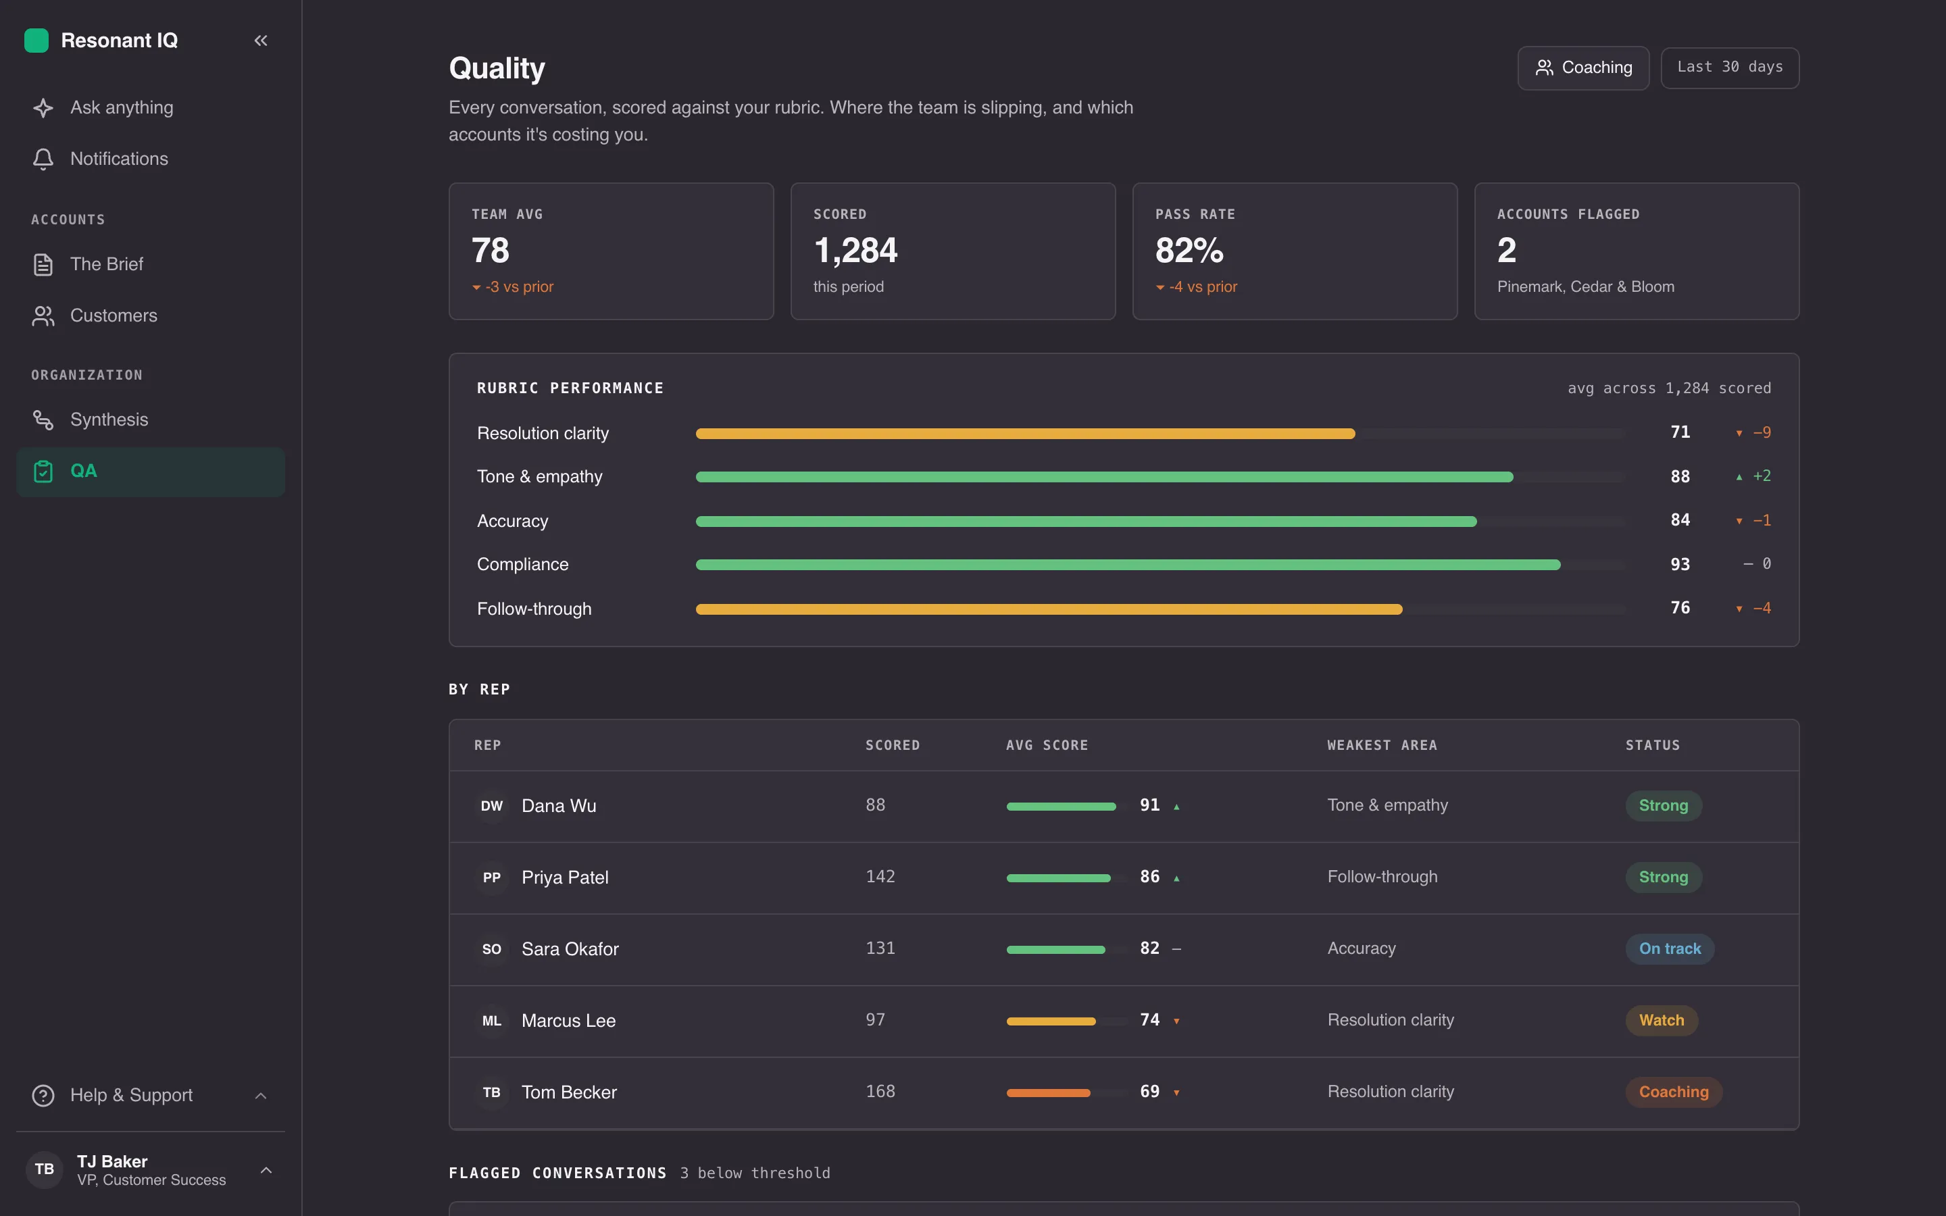Click Dana Wu's up-trend arrow
1946x1216 pixels.
tap(1176, 807)
